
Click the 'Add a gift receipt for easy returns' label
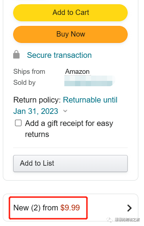tap(69, 129)
